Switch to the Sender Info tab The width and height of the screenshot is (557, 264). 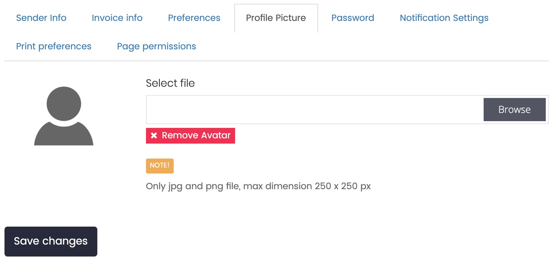[x=41, y=18]
